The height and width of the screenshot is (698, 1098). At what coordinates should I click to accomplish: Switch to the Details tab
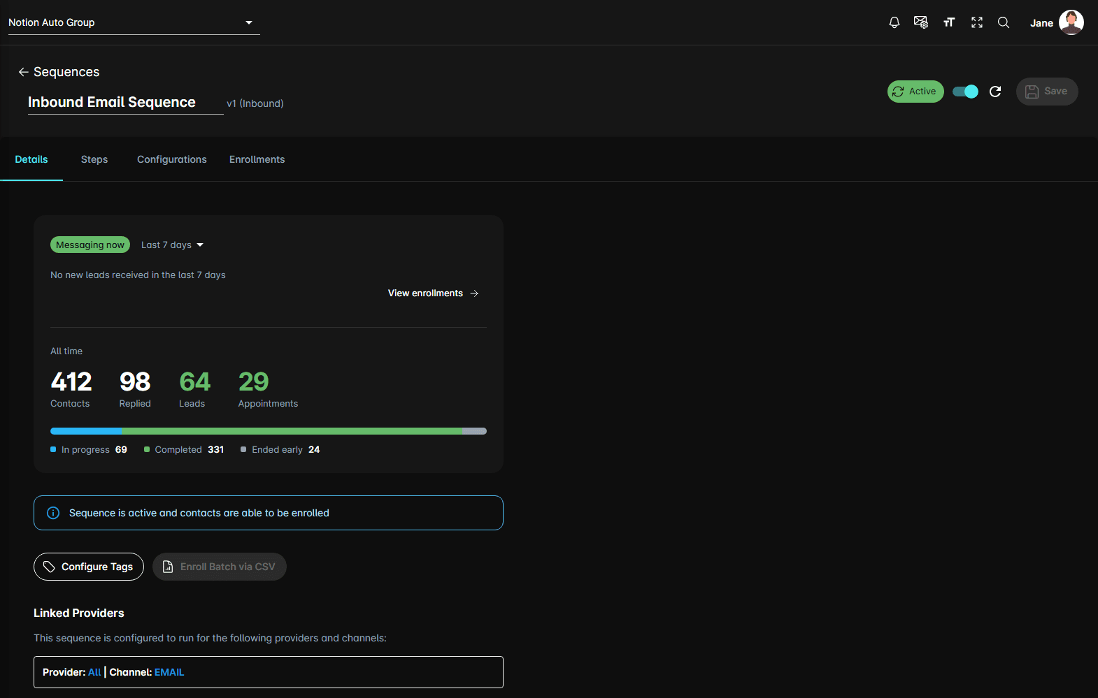coord(31,159)
